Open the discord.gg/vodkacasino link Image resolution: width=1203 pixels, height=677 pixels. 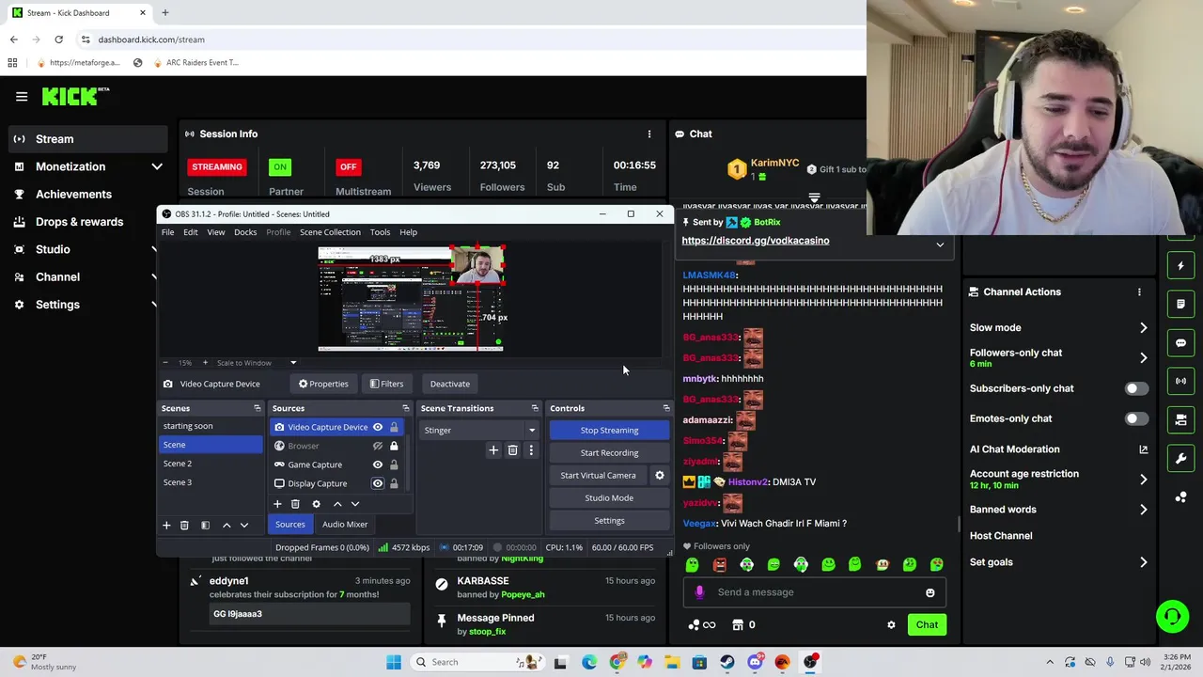pyautogui.click(x=756, y=241)
